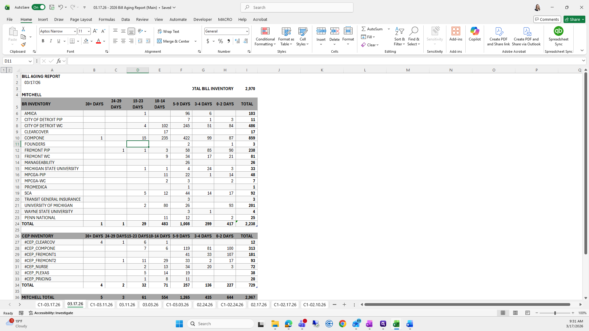Viewport: 589px width, 331px height.
Task: Toggle Wrap Text on the cell
Action: click(168, 31)
